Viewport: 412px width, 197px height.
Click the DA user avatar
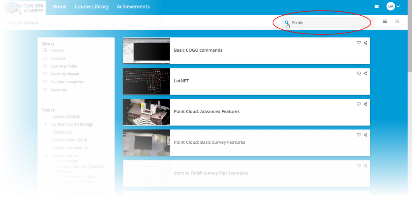tap(391, 6)
